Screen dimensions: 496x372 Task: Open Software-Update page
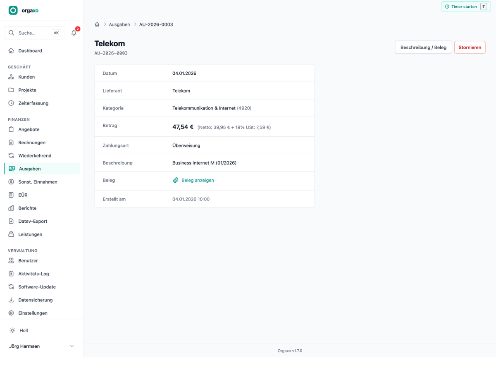(x=42, y=287)
